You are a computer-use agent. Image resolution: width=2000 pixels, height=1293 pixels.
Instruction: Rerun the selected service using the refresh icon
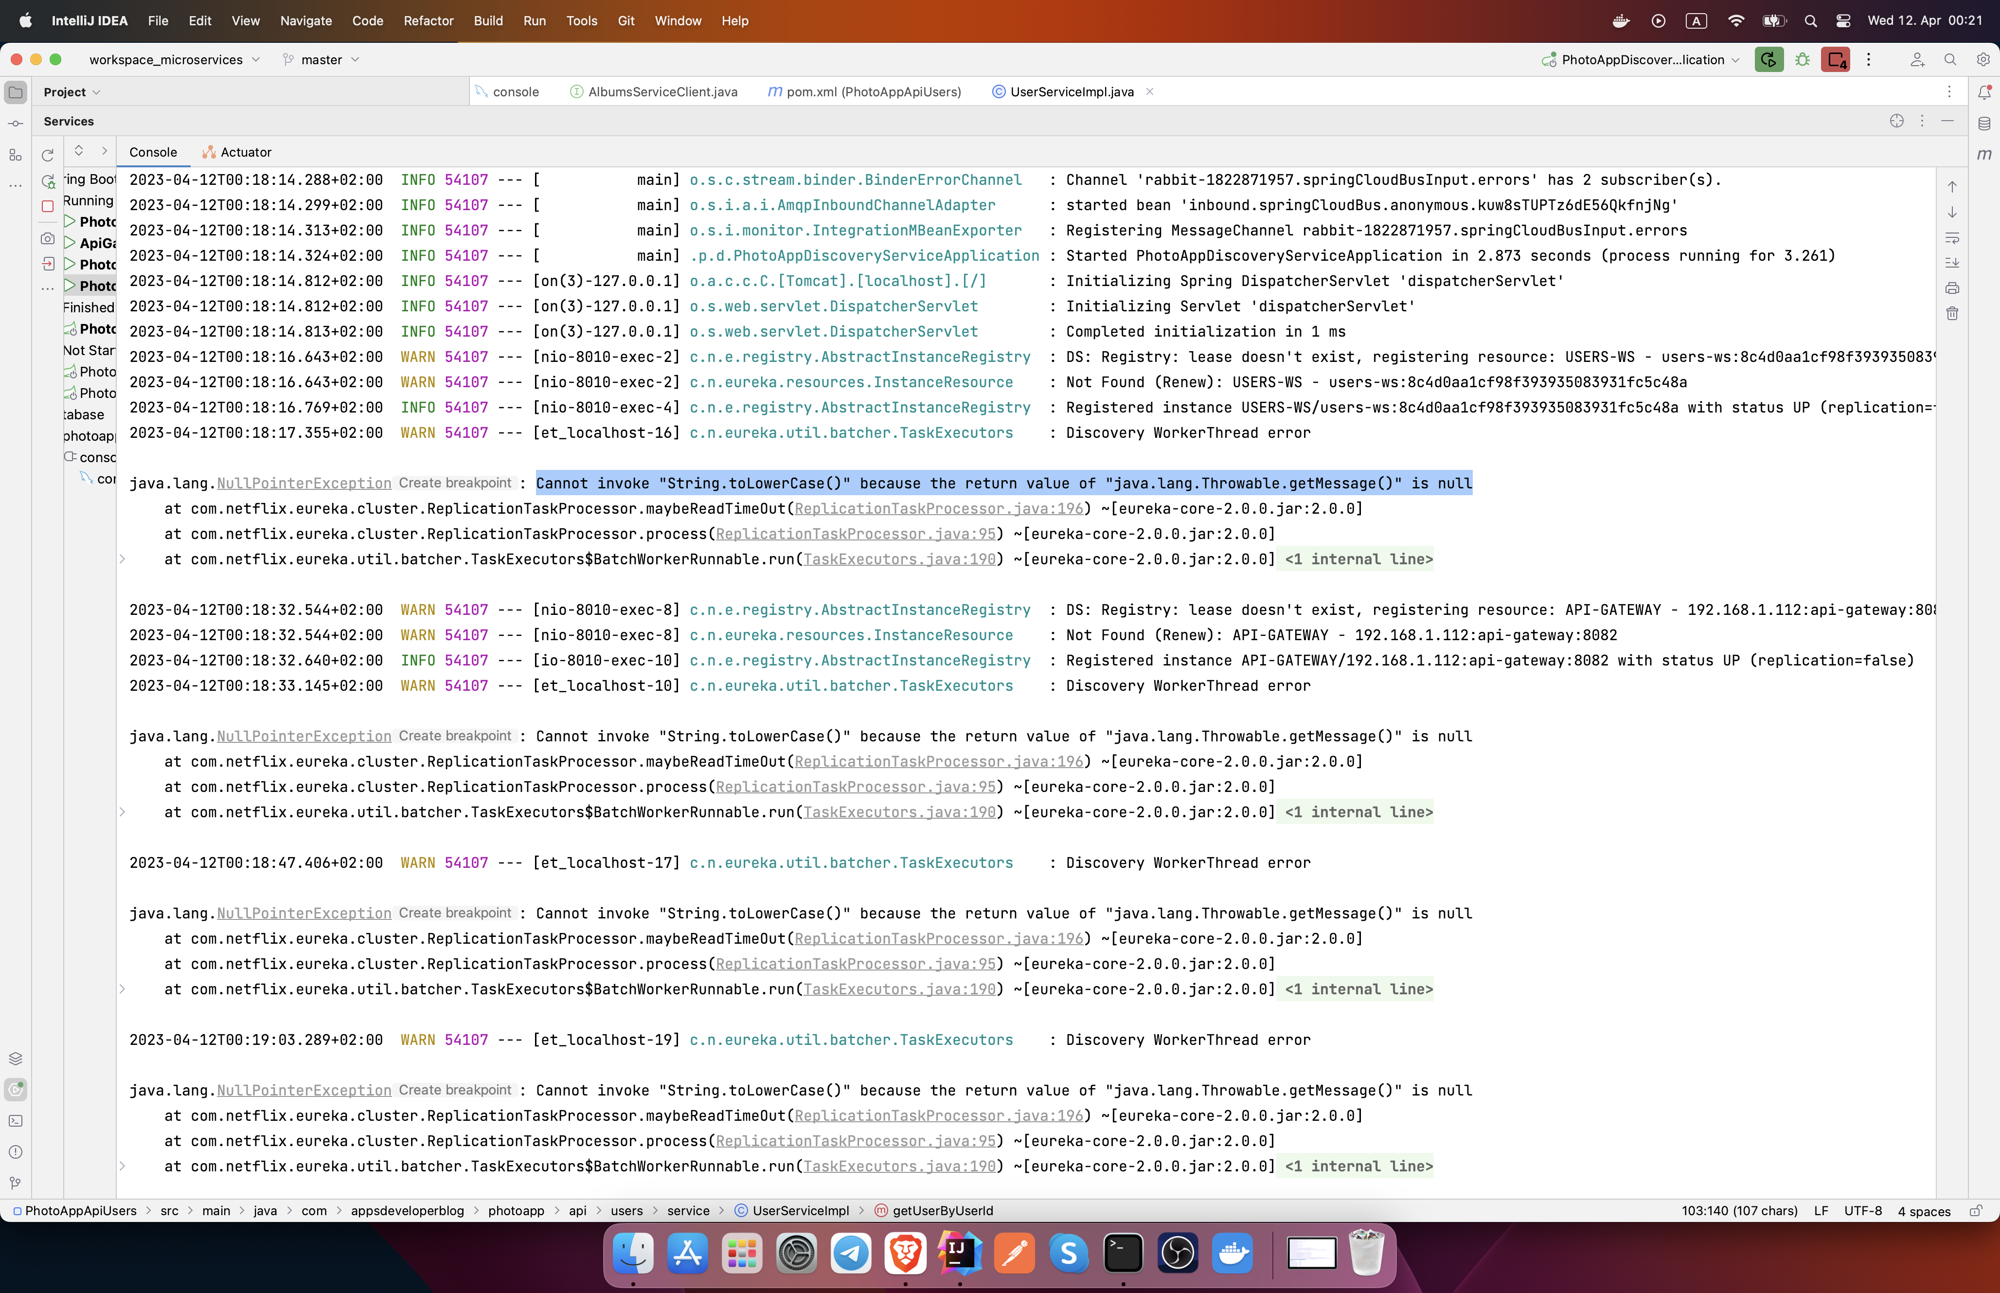48,155
